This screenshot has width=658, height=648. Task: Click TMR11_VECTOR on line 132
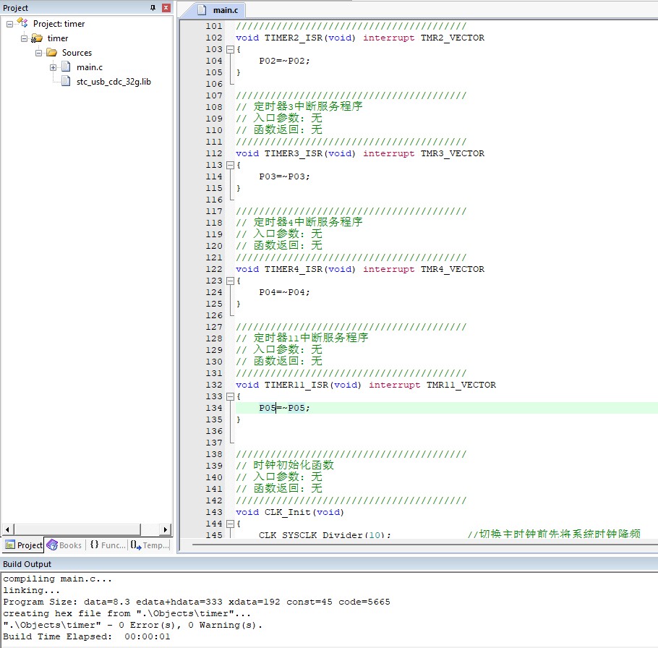click(x=461, y=385)
